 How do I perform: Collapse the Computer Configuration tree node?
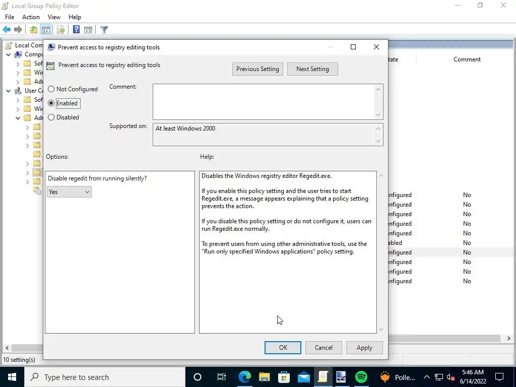click(x=8, y=54)
